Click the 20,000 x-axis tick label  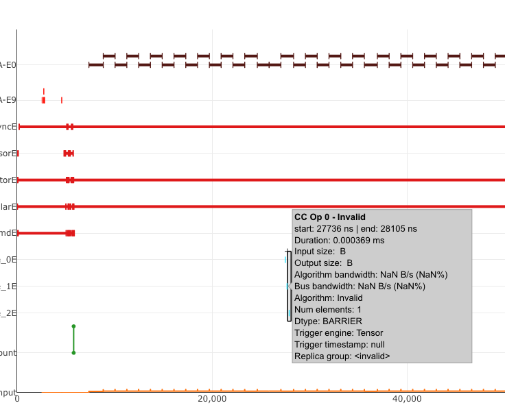tap(212, 399)
